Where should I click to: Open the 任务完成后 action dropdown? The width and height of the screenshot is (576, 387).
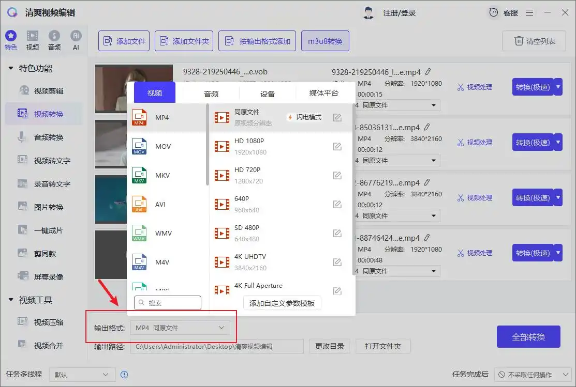pyautogui.click(x=530, y=375)
